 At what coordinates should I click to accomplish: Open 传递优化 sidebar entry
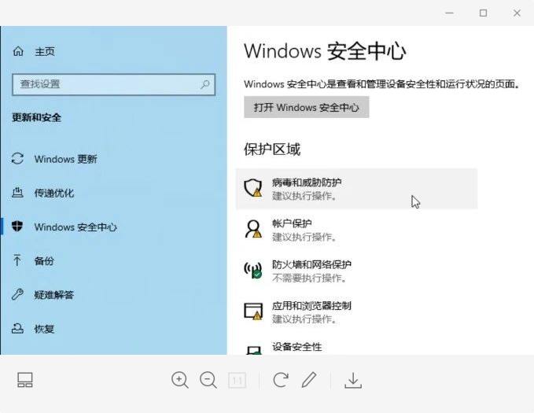click(54, 194)
